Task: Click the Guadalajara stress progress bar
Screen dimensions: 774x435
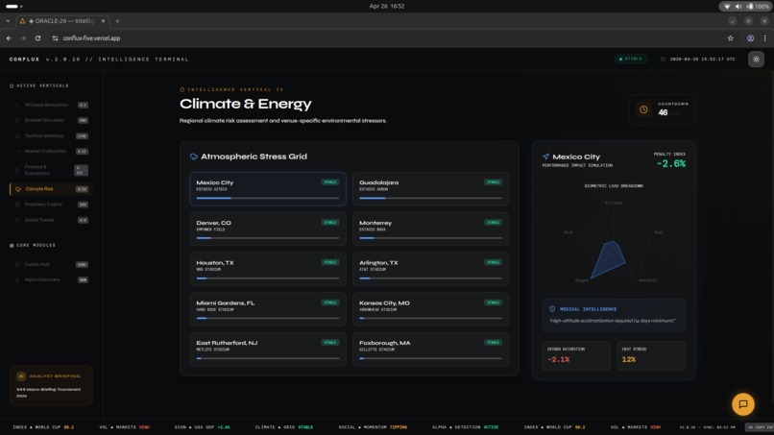Action: (x=430, y=198)
